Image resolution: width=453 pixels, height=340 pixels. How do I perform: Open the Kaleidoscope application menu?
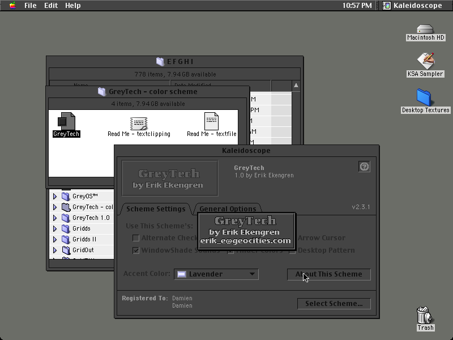[x=413, y=6]
